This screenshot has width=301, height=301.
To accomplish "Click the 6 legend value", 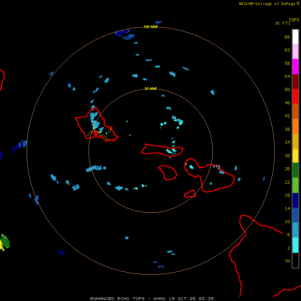I will click(289, 235).
